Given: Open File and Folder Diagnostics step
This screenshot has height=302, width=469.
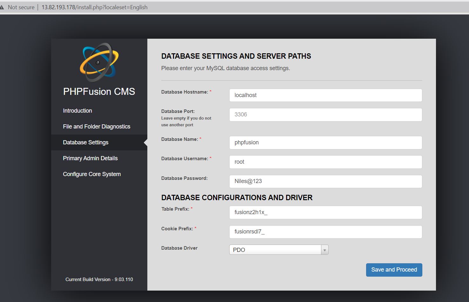Looking at the screenshot, I should (97, 127).
